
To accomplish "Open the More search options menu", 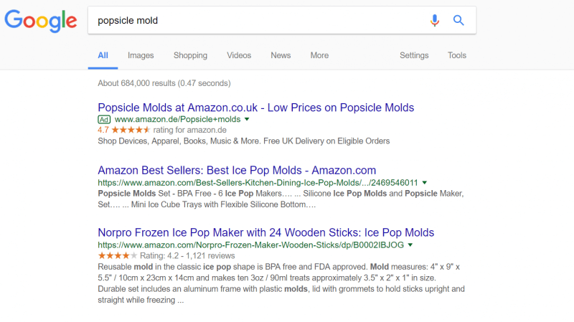I will point(319,55).
